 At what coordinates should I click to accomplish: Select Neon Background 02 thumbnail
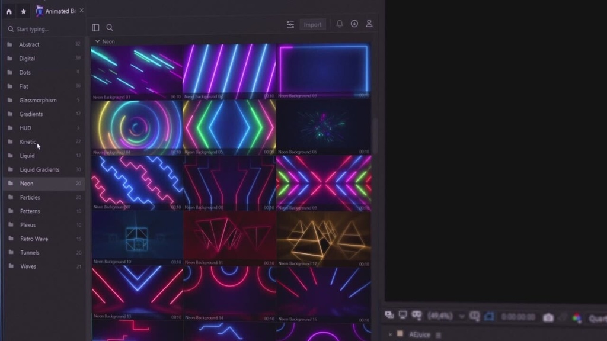(x=229, y=72)
